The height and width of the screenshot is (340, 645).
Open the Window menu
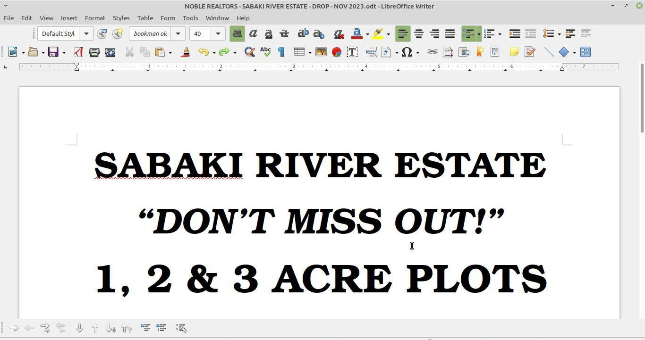[217, 18]
